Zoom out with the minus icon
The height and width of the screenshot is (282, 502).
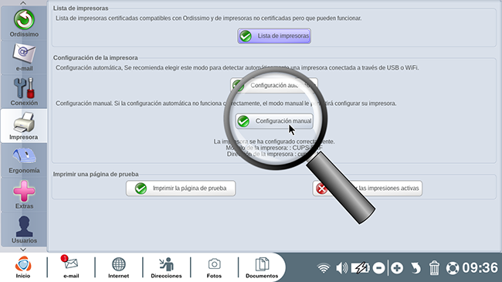click(378, 268)
